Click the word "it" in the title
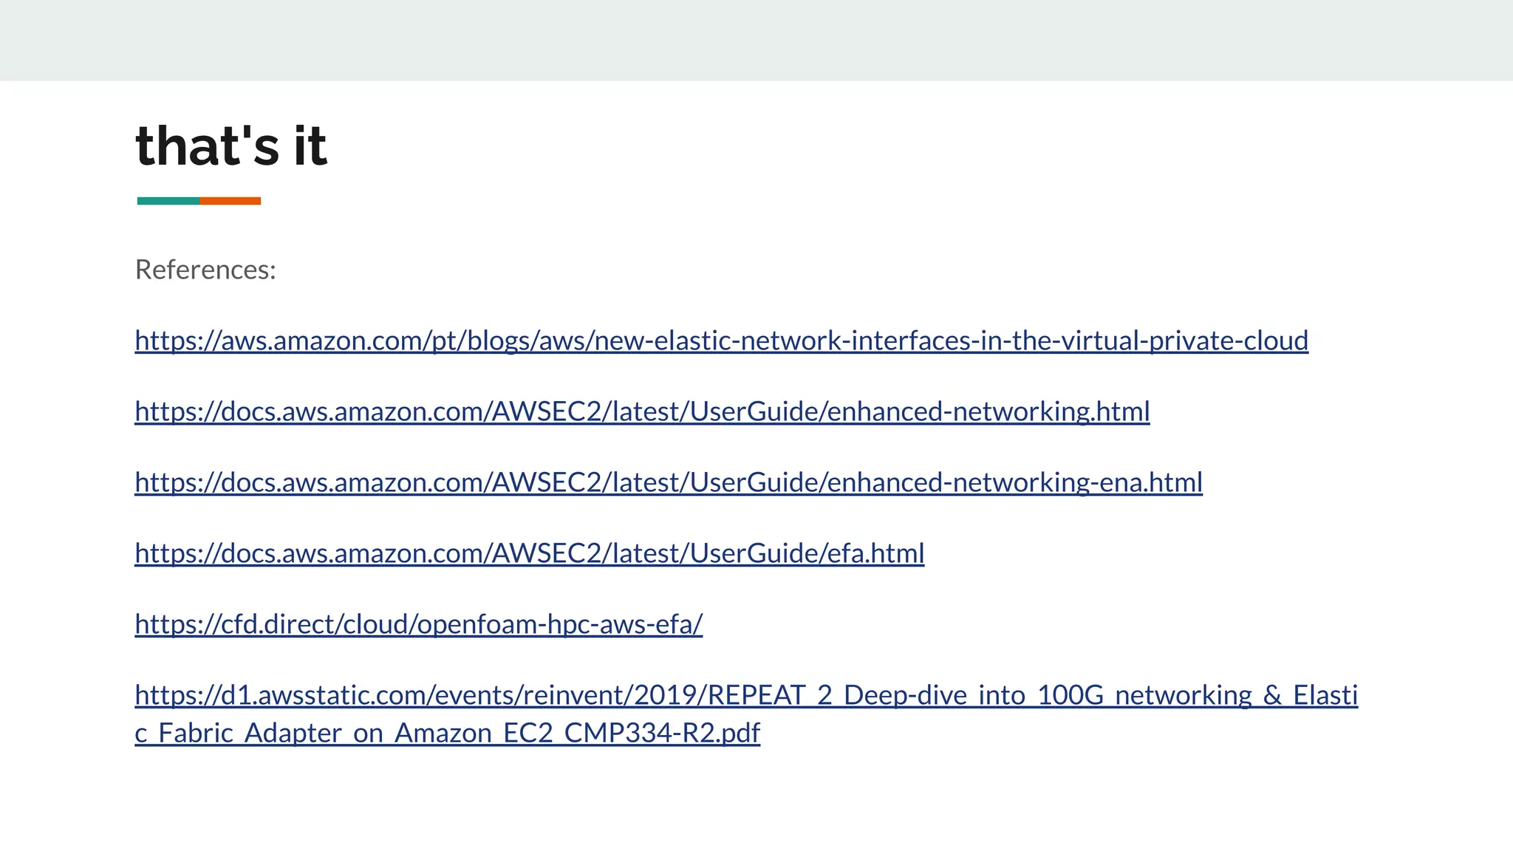The height and width of the screenshot is (851, 1513). coord(310,146)
